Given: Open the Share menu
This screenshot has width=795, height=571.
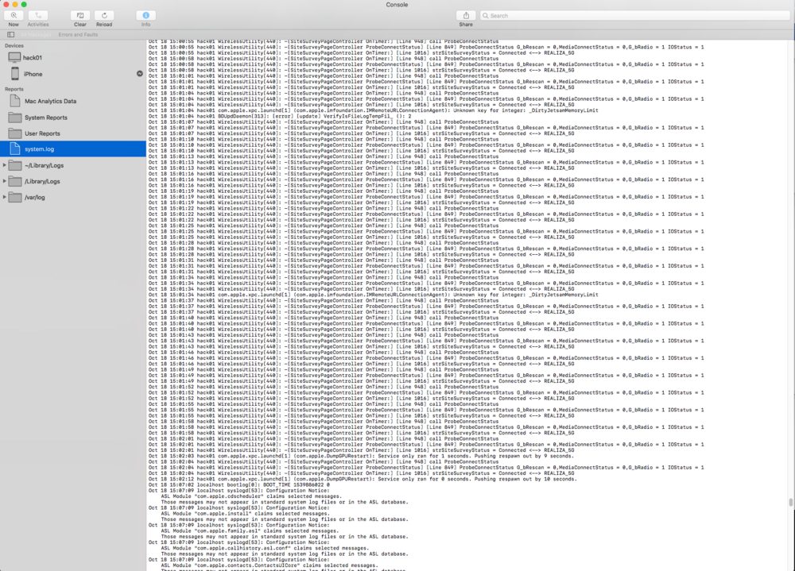Looking at the screenshot, I should point(466,16).
